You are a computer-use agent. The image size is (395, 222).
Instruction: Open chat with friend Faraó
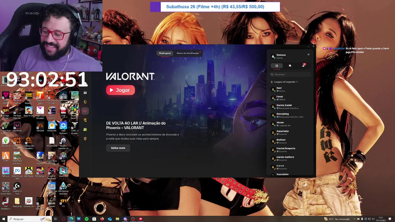tap(290, 98)
